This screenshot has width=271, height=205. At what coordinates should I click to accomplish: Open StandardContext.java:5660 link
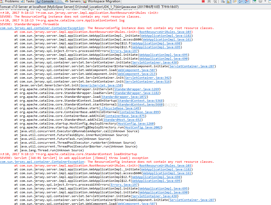point(140,104)
